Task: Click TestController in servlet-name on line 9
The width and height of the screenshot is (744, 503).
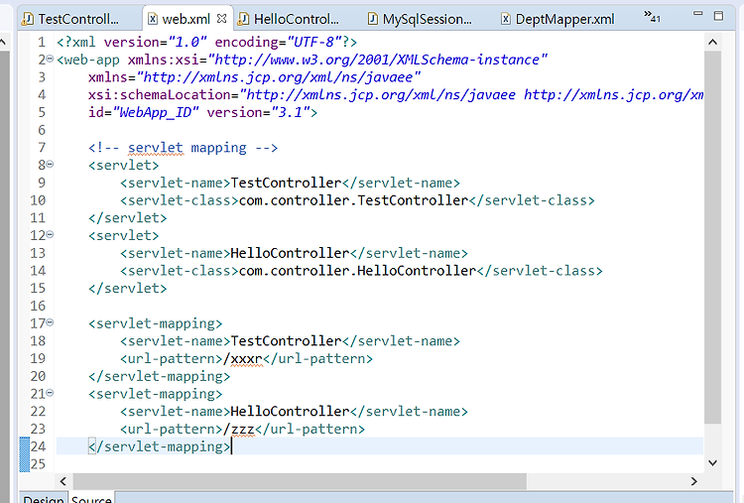Action: pyautogui.click(x=286, y=184)
